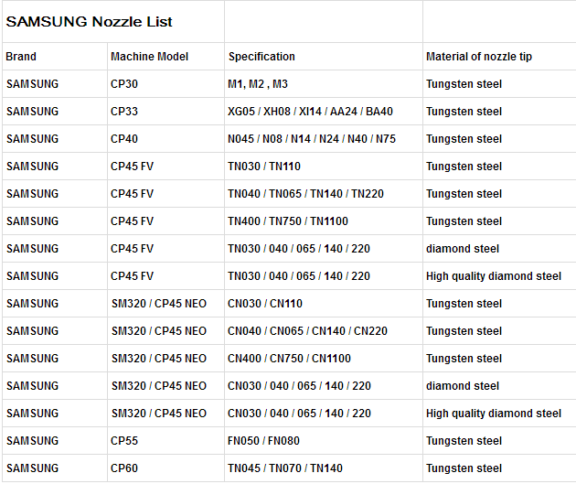Select the TN045 / TN070 / TN140 cell
Image resolution: width=576 pixels, height=484 pixels.
285,468
